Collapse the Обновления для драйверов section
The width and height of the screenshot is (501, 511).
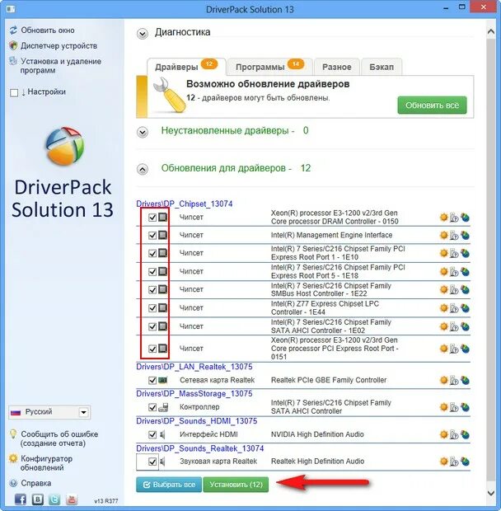(x=143, y=169)
